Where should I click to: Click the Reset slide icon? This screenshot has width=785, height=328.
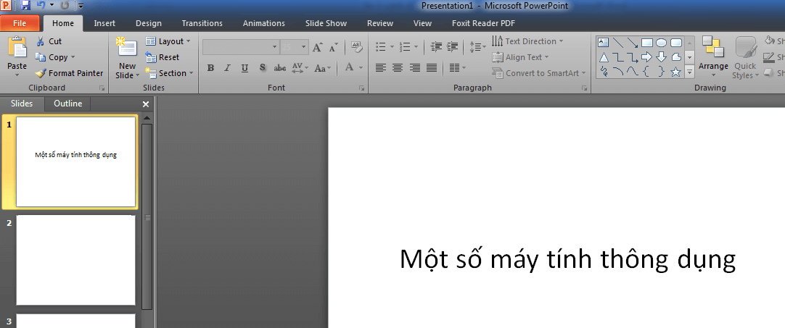[151, 57]
